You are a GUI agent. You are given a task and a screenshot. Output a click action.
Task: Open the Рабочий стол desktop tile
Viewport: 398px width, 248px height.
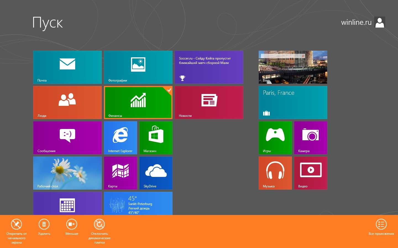coord(67,173)
